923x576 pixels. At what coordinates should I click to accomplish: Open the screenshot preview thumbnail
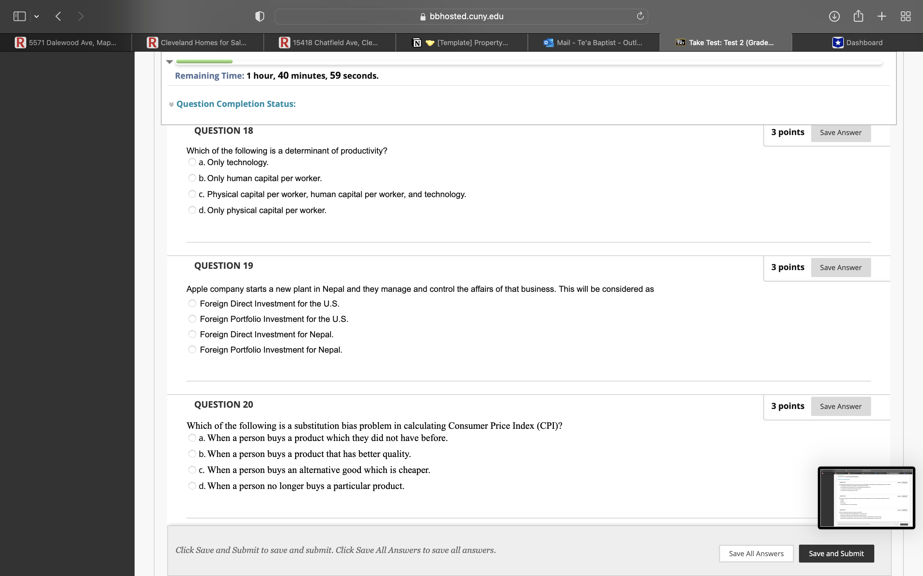pos(866,498)
